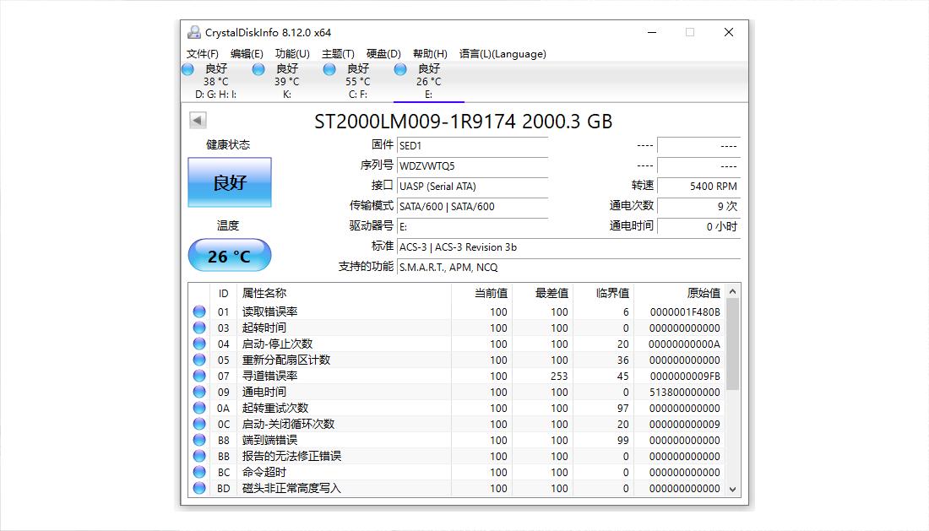Screen dimensions: 929x531
Task: Open the 主题(T) menu
Action: click(x=337, y=53)
